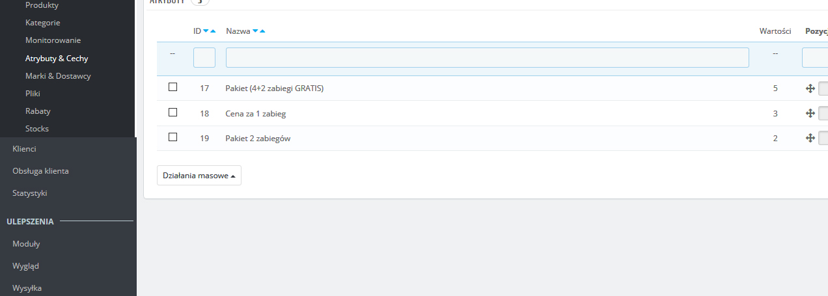Open Pliki in the sidebar
Viewport: 828px width, 296px height.
click(33, 93)
